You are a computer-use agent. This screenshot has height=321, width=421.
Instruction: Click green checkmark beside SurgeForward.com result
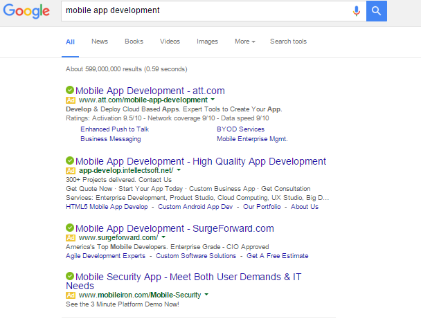tap(70, 228)
